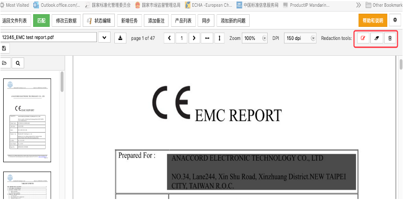Image resolution: width=403 pixels, height=209 pixels.
Task: Click the file name field 12345_EMC test report.pdf
Action: pyautogui.click(x=48, y=37)
